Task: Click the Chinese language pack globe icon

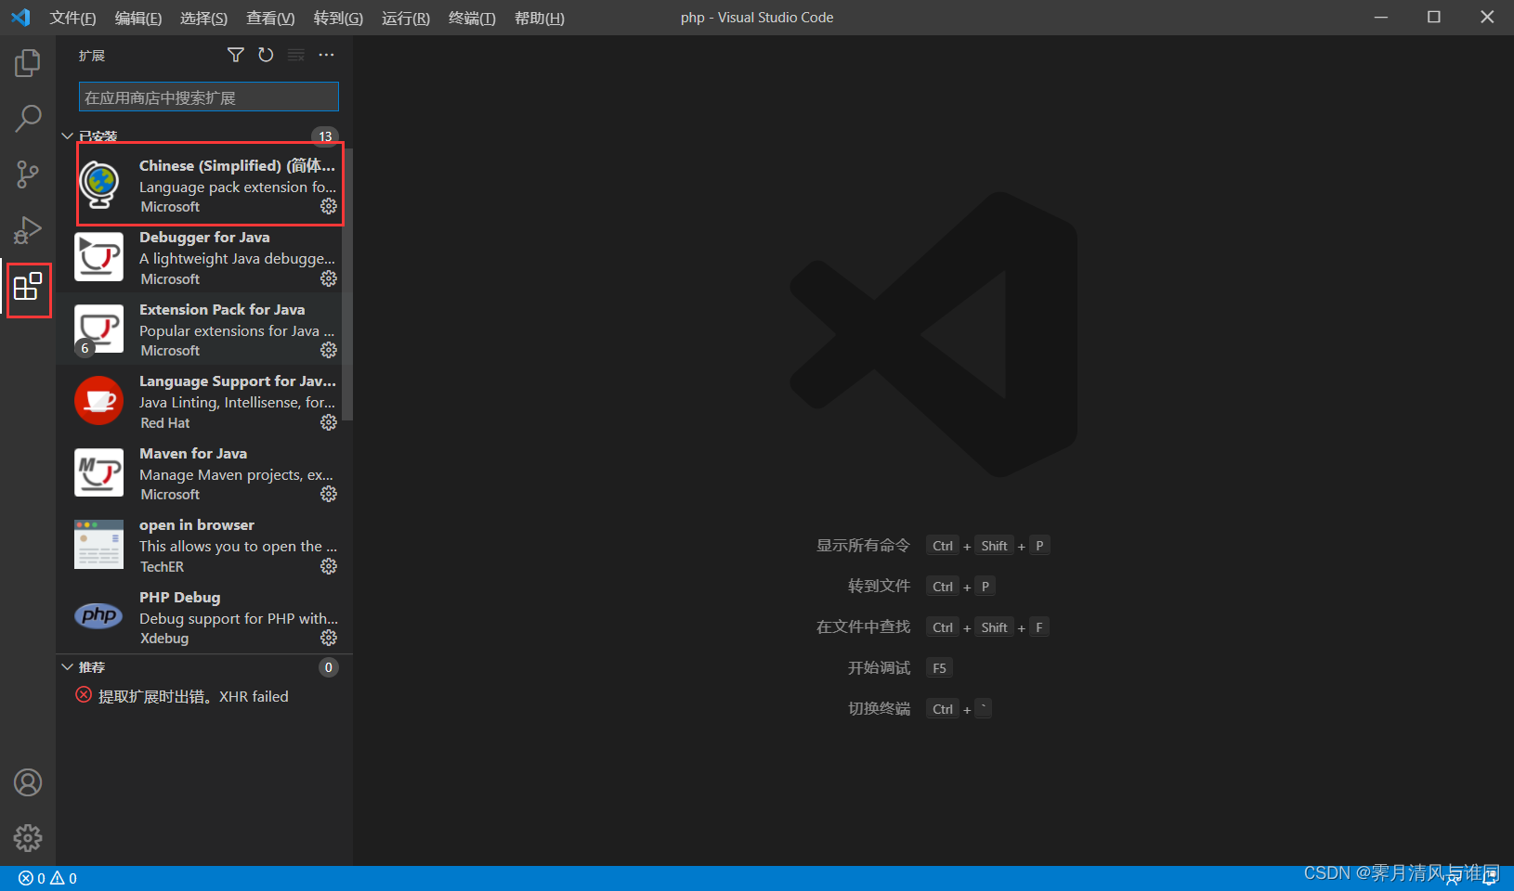Action: tap(98, 185)
